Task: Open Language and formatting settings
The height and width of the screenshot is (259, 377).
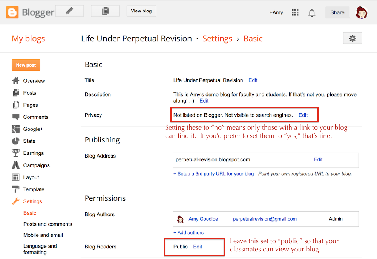Action: pos(40,249)
